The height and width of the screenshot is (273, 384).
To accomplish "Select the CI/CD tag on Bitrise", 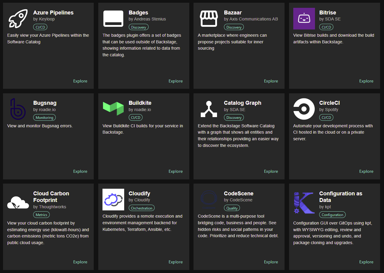I will (326, 27).
